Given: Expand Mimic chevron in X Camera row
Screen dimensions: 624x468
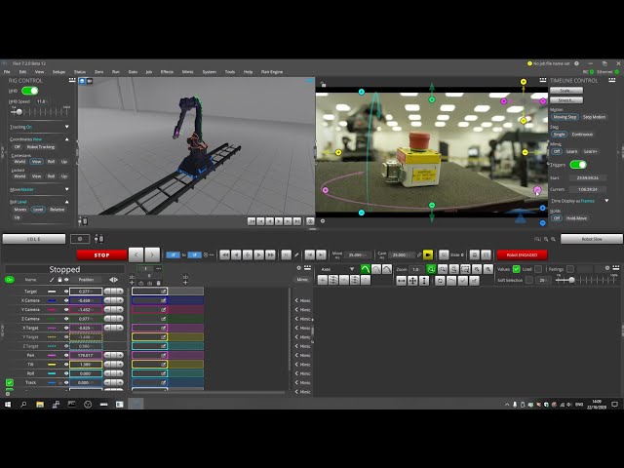Looking at the screenshot, I should (x=296, y=300).
